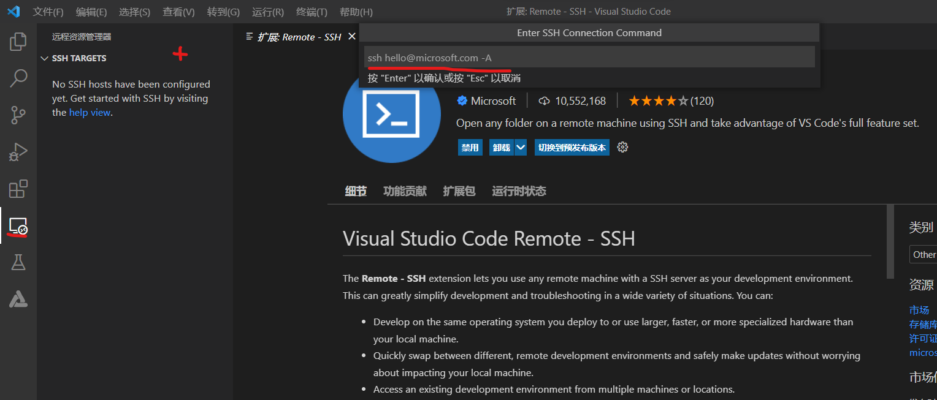Open the Source Control view
Image resolution: width=937 pixels, height=400 pixels.
coord(18,115)
